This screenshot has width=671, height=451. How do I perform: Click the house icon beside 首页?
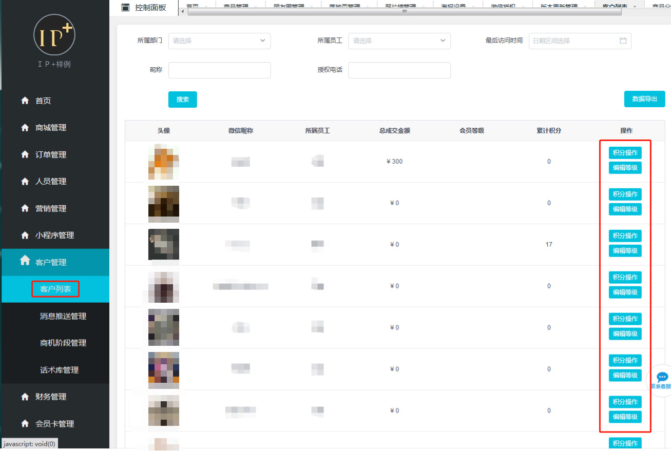point(25,101)
